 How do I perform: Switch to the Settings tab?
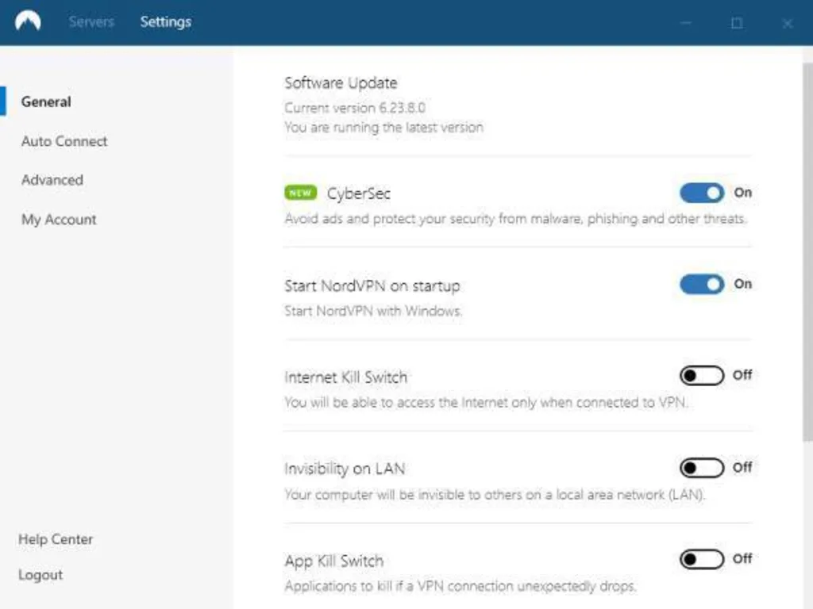click(x=165, y=21)
